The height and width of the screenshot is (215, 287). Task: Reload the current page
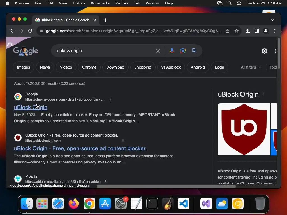30,31
